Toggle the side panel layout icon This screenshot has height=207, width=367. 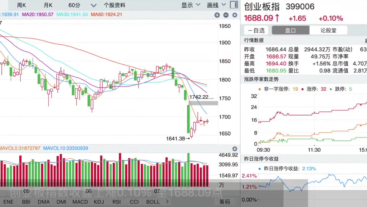(x=234, y=5)
